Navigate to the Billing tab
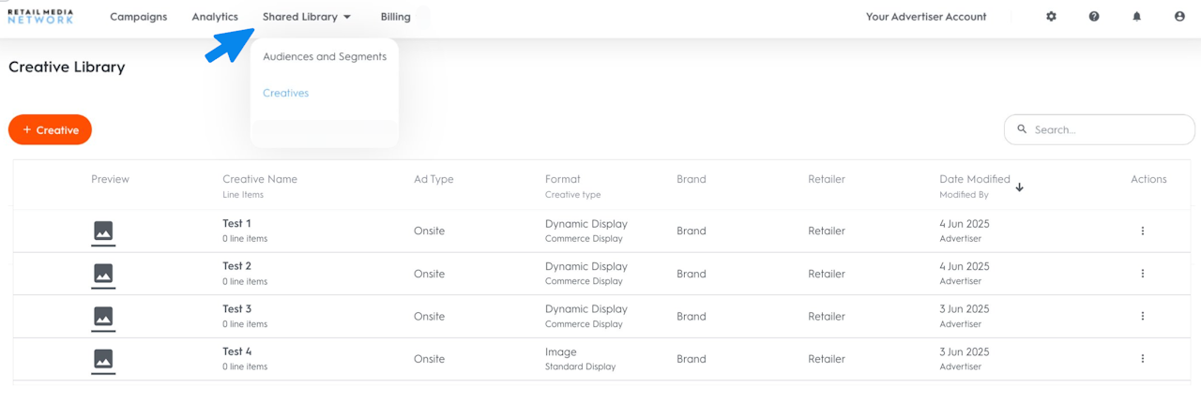 (396, 17)
